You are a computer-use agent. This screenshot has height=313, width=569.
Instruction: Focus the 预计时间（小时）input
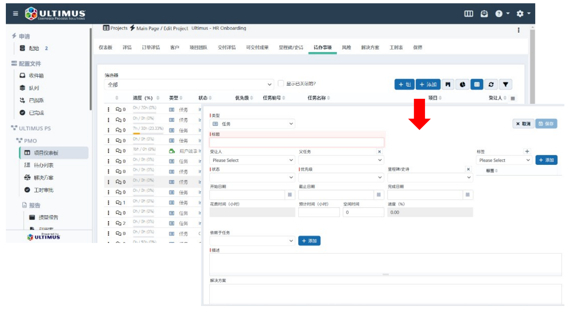coord(319,212)
